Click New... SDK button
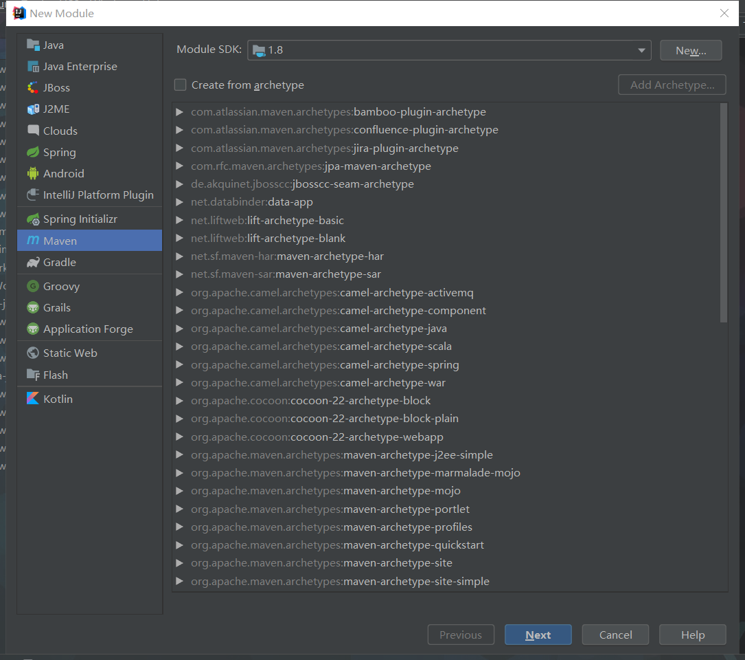This screenshot has width=745, height=660. [691, 50]
